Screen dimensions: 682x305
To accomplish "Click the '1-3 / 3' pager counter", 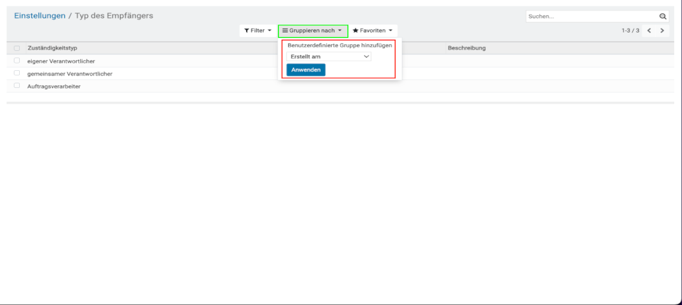I will pos(630,31).
